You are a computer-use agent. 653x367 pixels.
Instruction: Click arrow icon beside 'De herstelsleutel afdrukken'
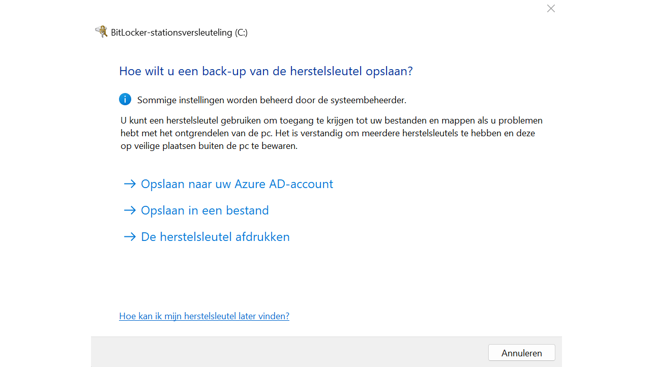130,237
